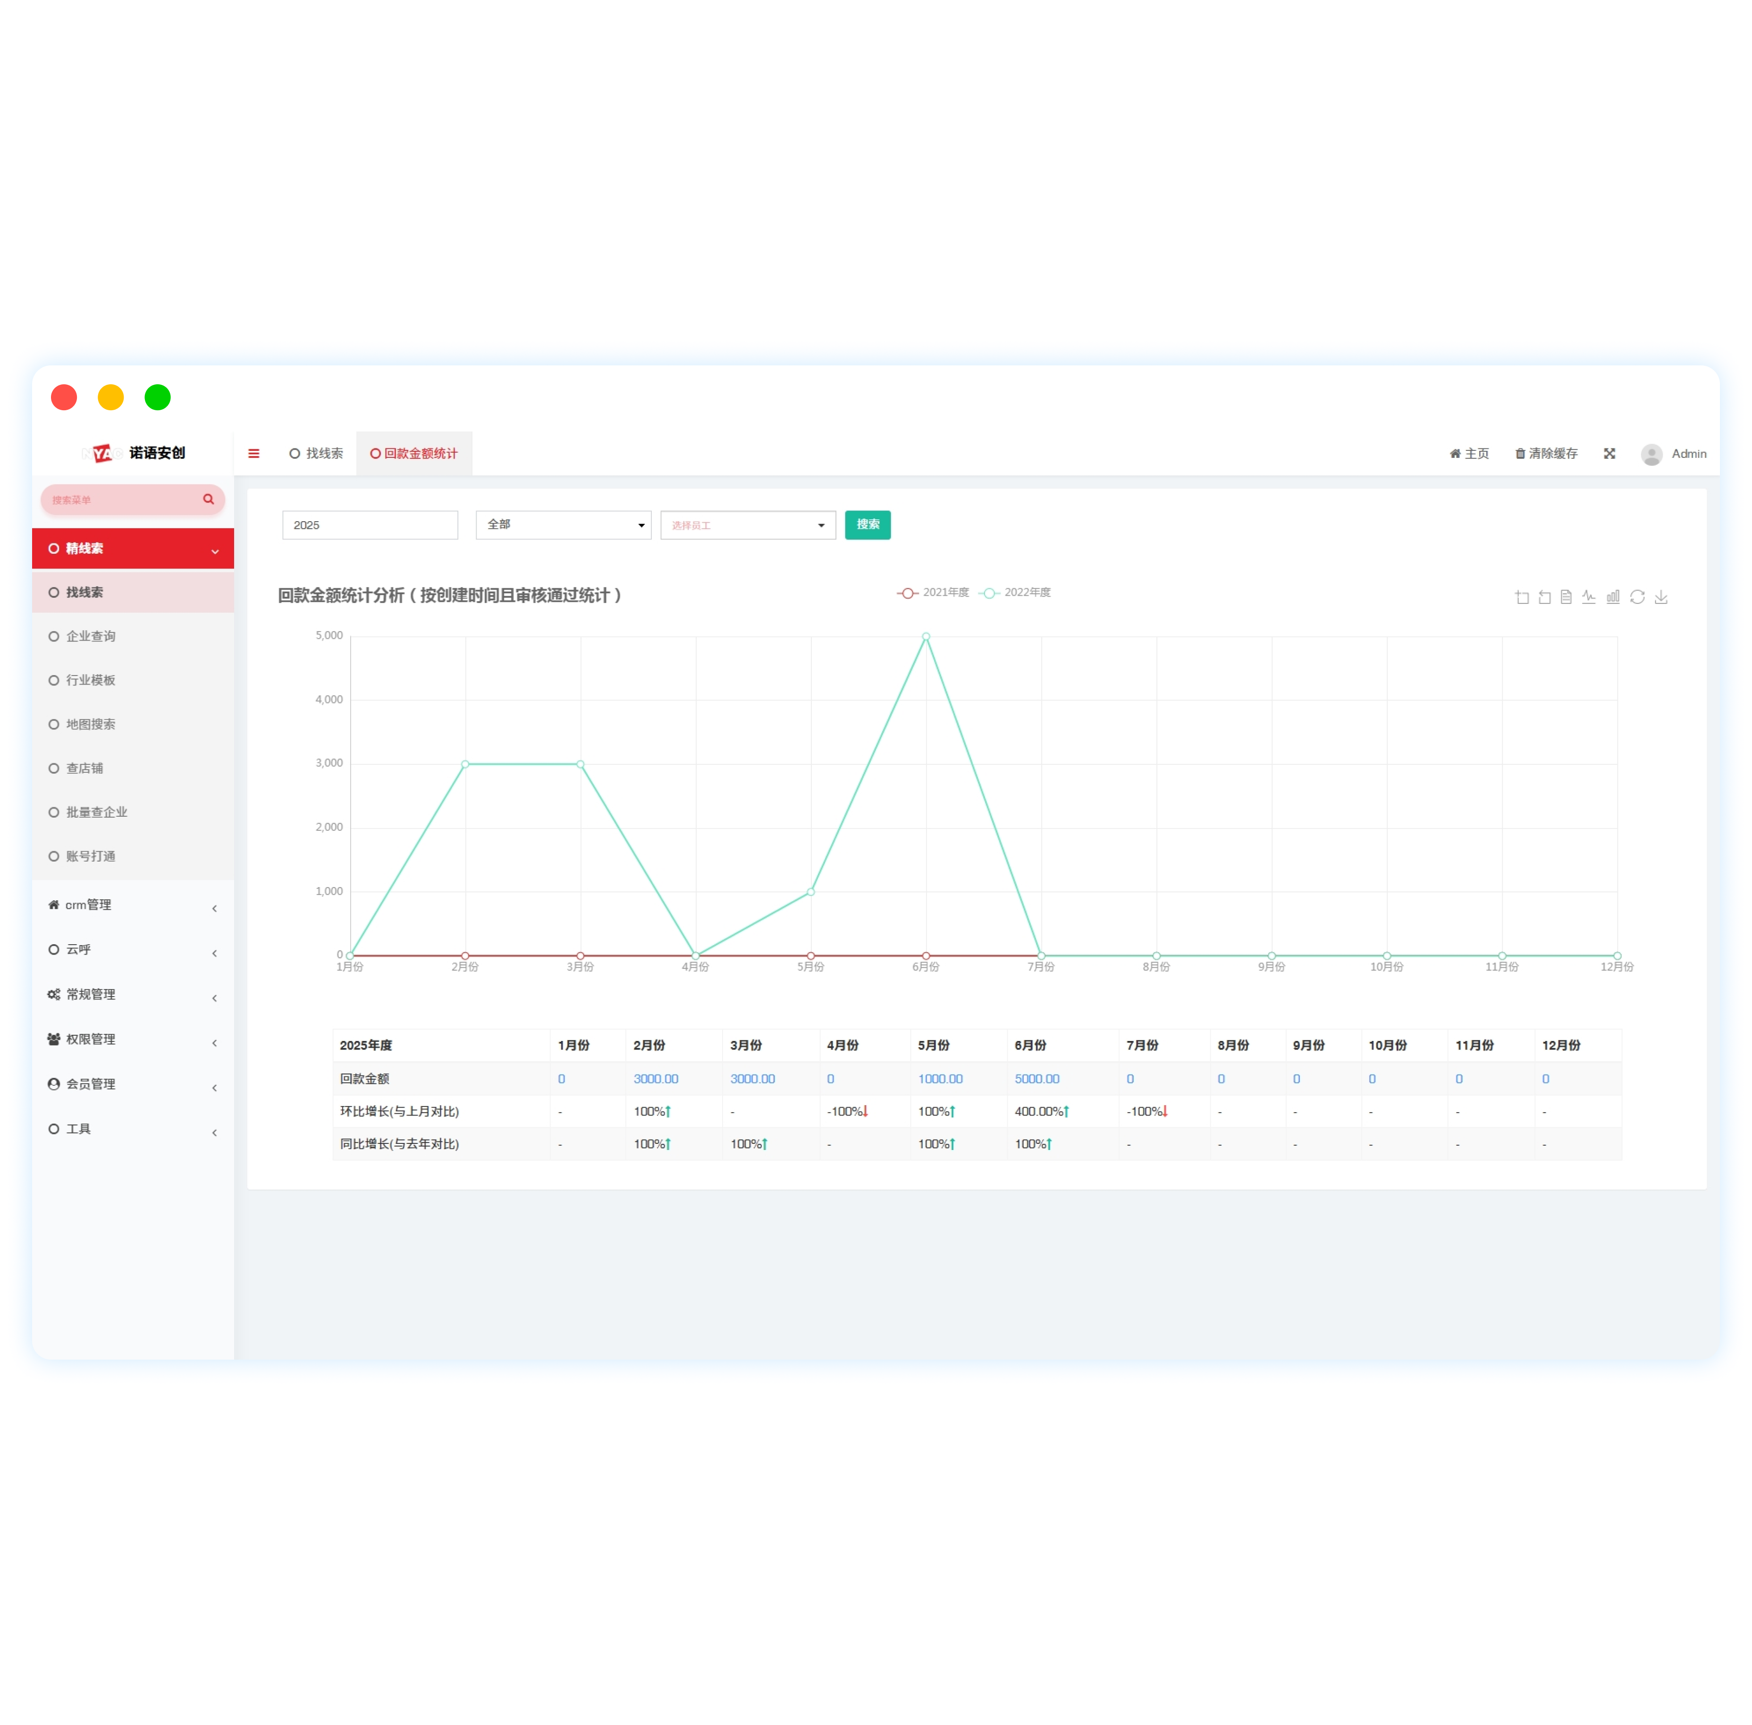1752x1725 pixels.
Task: Click the green 搜索 button
Action: 867,524
